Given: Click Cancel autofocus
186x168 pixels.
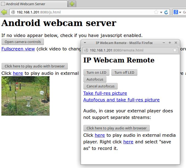Looking at the screenshot, I should 101,86.
